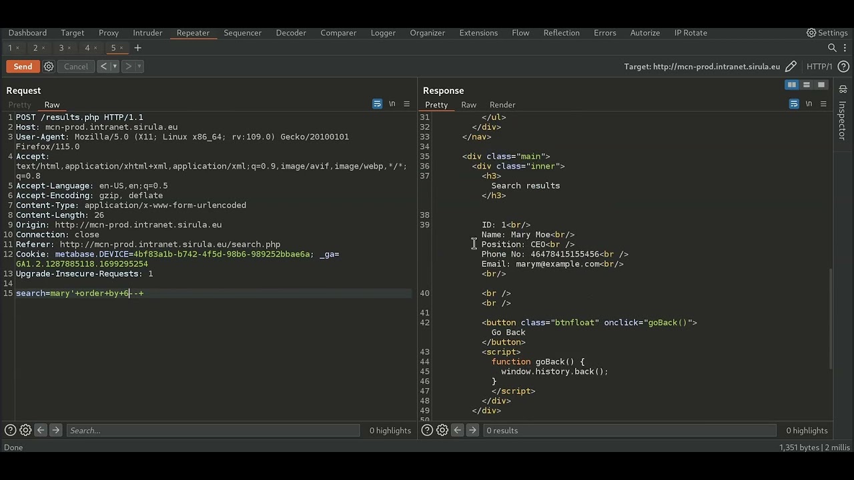The image size is (854, 480).
Task: Click HTTP/1 protocol selector
Action: pos(819,67)
